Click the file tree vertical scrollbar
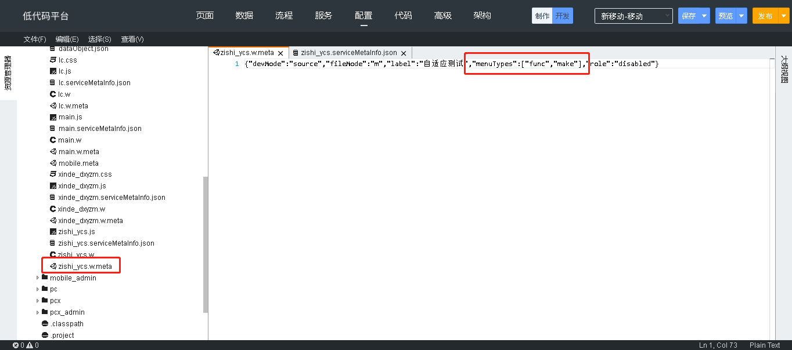The width and height of the screenshot is (792, 350). (205, 243)
